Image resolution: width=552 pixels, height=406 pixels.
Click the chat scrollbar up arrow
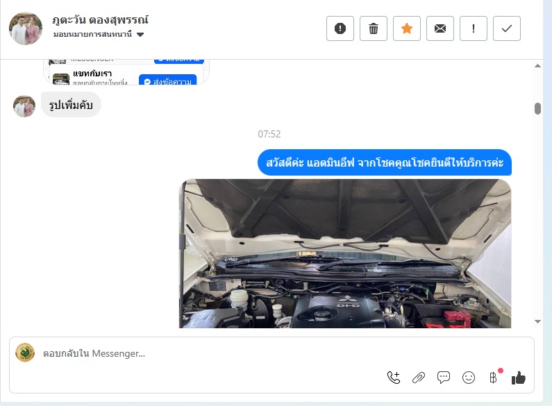click(537, 66)
